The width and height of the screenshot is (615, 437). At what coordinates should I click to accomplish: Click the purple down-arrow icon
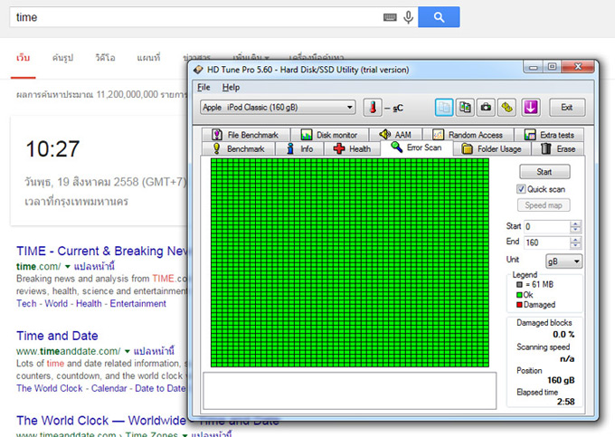click(x=531, y=108)
